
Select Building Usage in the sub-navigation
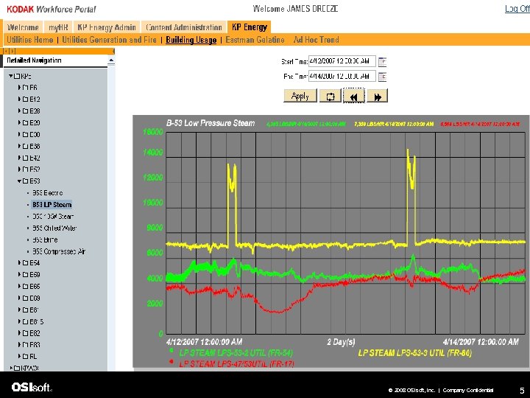click(x=191, y=40)
